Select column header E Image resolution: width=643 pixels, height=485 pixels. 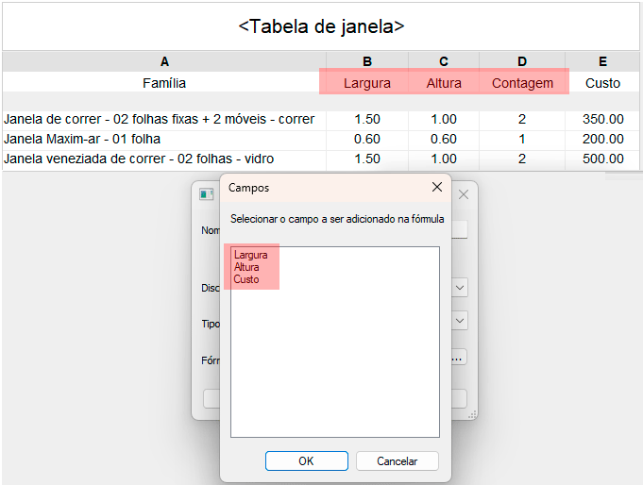tap(602, 61)
